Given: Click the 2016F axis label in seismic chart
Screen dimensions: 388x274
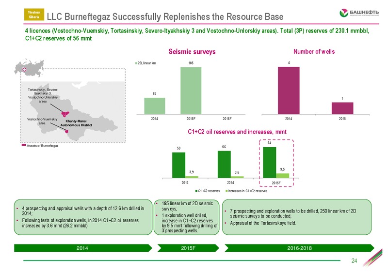Looking at the screenshot, I should pos(227,119).
